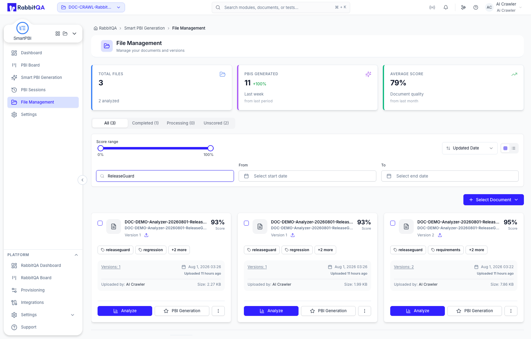Open the Versions: 2 link
The image size is (531, 339).
[404, 267]
